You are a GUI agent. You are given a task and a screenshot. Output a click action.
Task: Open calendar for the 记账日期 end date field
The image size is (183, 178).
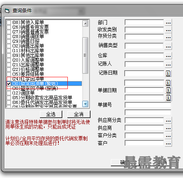click(x=168, y=83)
